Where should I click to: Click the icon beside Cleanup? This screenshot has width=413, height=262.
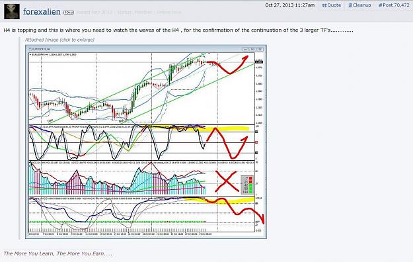point(350,5)
